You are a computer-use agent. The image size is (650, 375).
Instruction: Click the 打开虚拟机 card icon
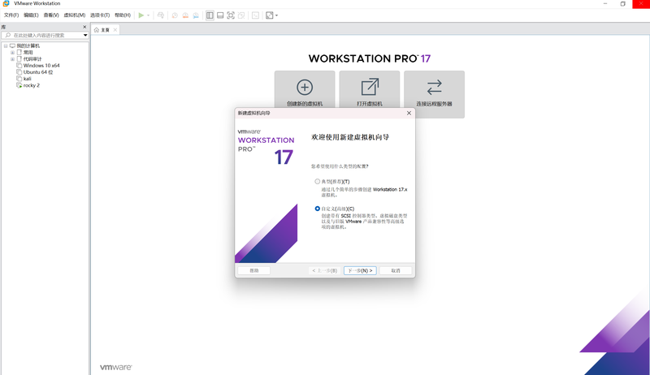370,88
